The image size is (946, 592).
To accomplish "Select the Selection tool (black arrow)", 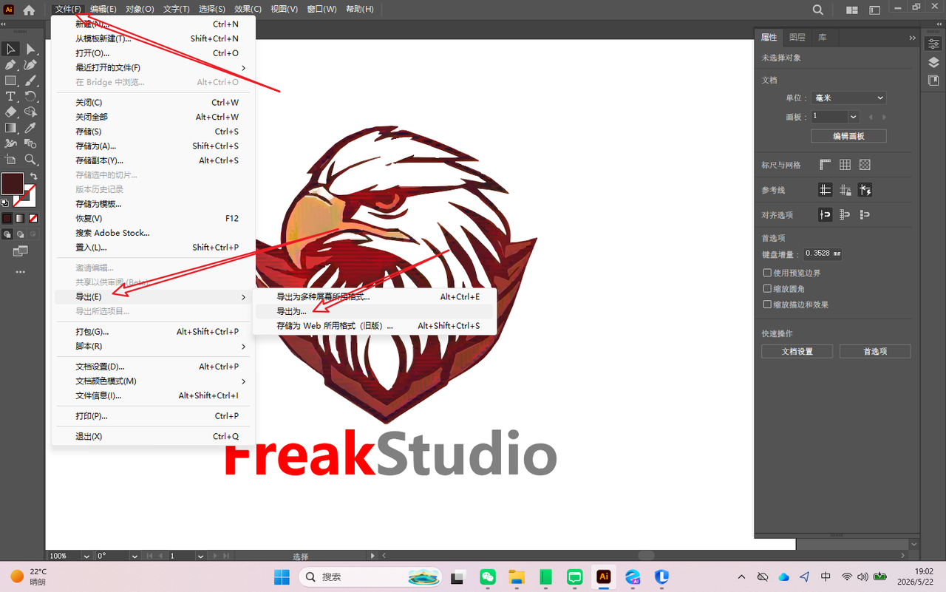I will tap(10, 49).
